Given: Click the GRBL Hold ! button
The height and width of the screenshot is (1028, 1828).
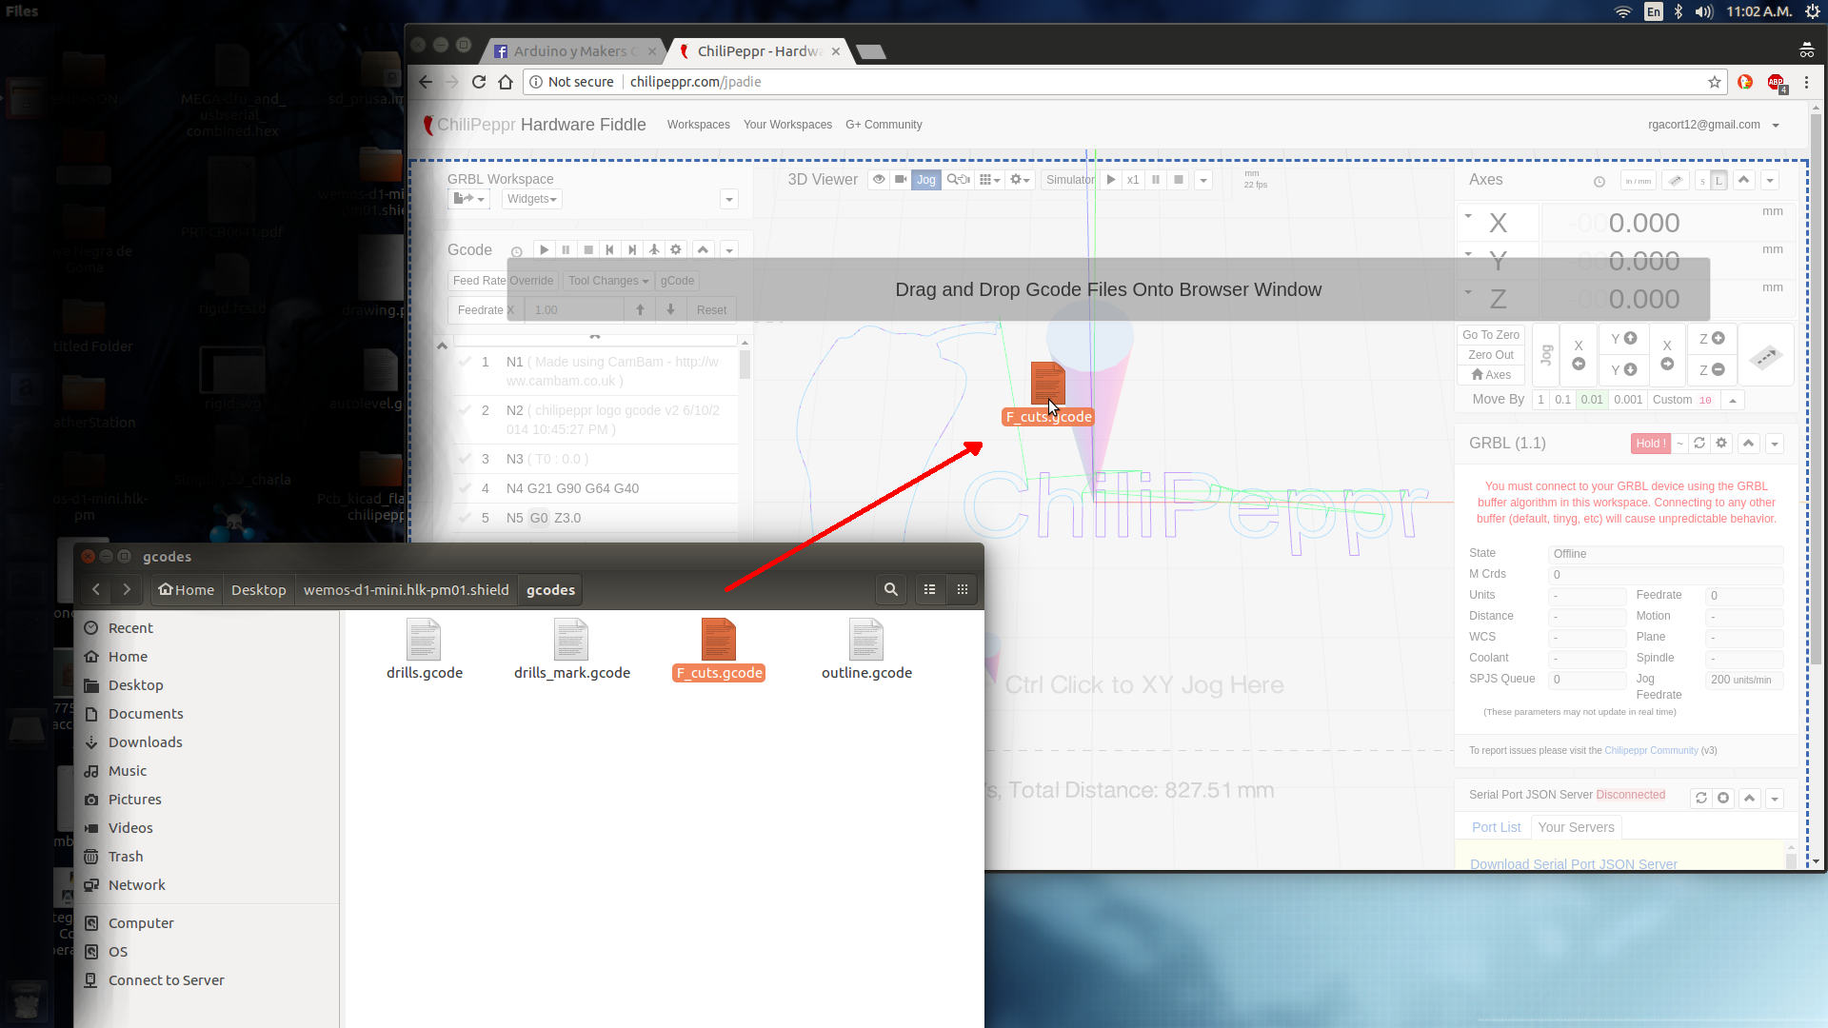Looking at the screenshot, I should [x=1651, y=444].
